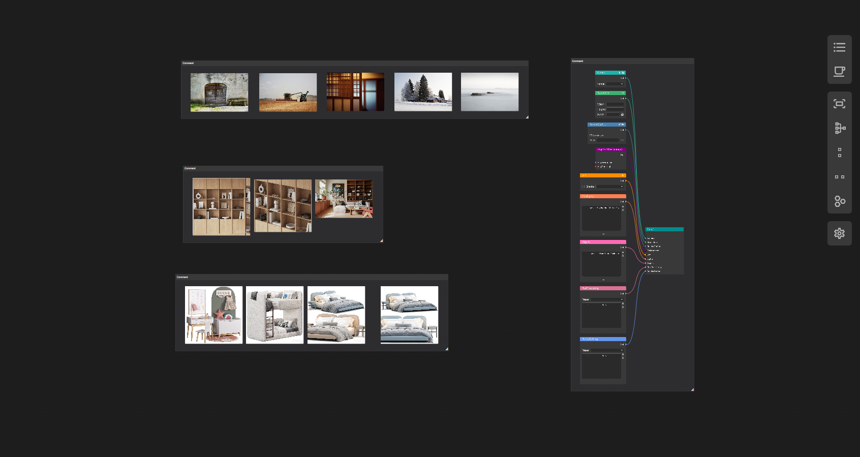Screen dimensions: 860x457
Task: Select the snowy trees cabin thumbnail
Action: pyautogui.click(x=423, y=92)
